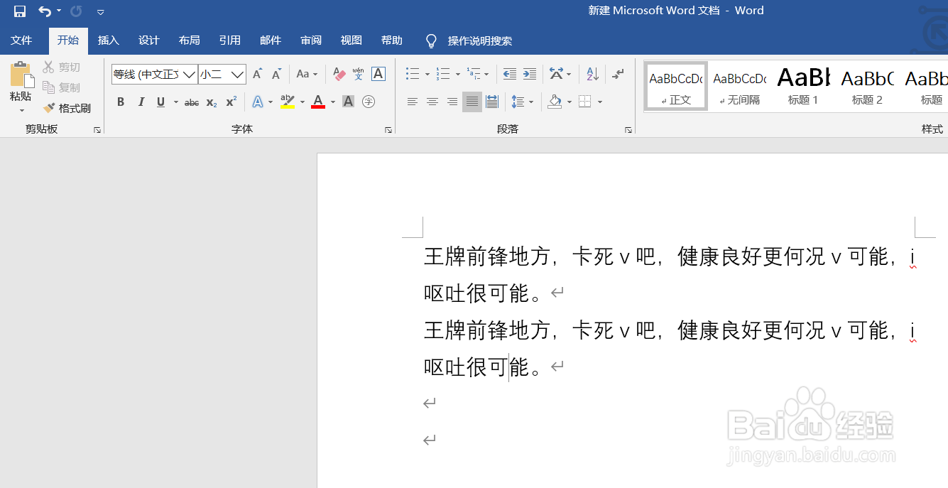This screenshot has width=948, height=488.
Task: Switch to the 审阅 tab
Action: 311,40
